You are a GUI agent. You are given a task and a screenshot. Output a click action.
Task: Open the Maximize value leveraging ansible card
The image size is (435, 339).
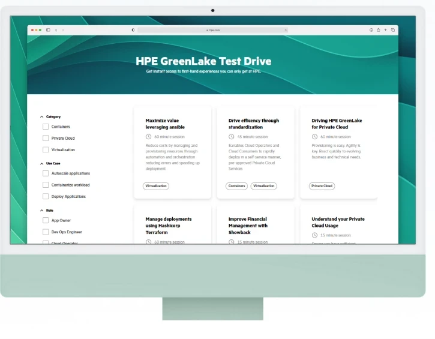pyautogui.click(x=165, y=124)
